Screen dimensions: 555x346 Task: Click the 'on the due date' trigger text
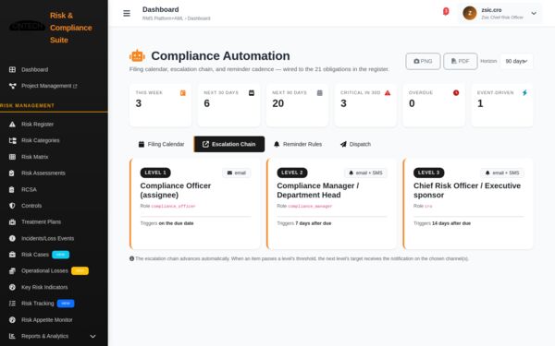[x=177, y=223]
